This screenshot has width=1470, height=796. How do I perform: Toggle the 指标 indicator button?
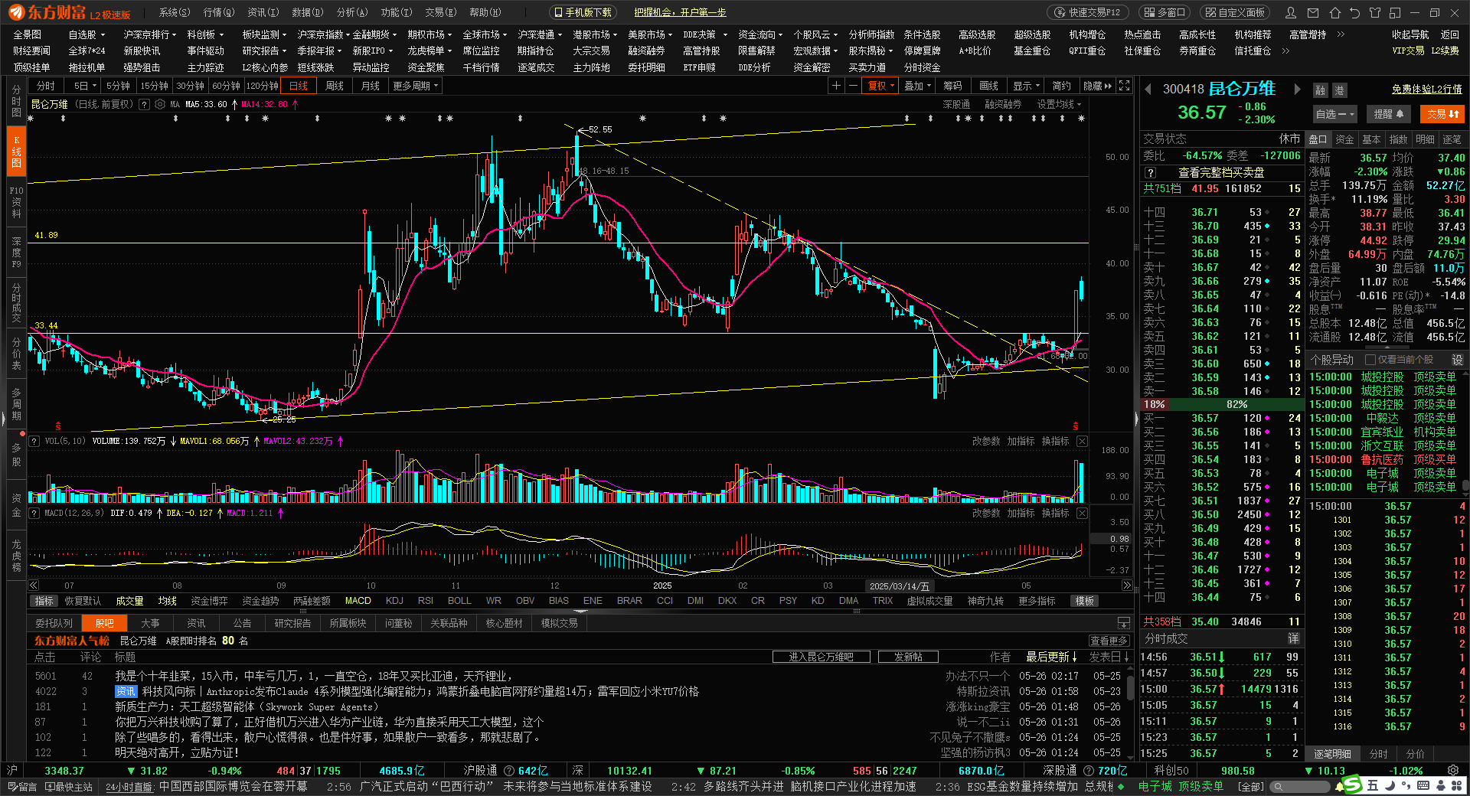click(x=44, y=601)
